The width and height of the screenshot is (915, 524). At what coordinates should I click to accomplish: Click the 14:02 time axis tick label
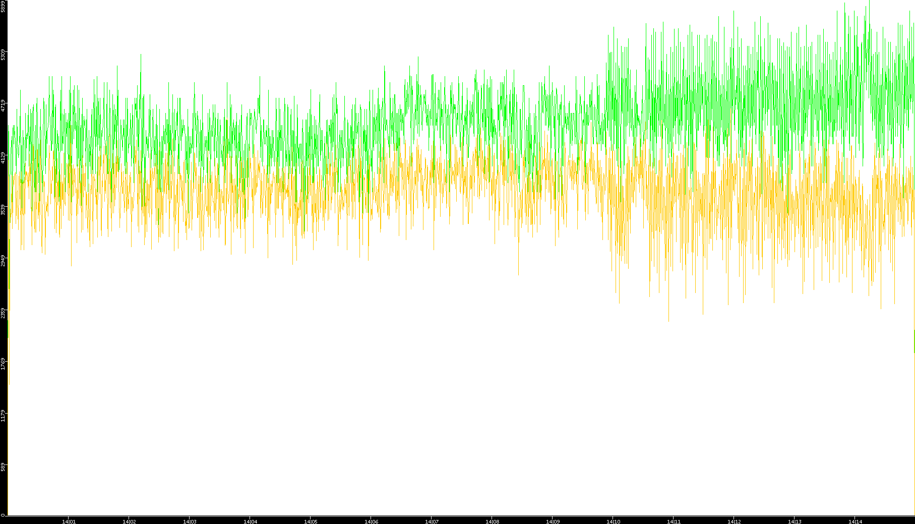click(129, 521)
